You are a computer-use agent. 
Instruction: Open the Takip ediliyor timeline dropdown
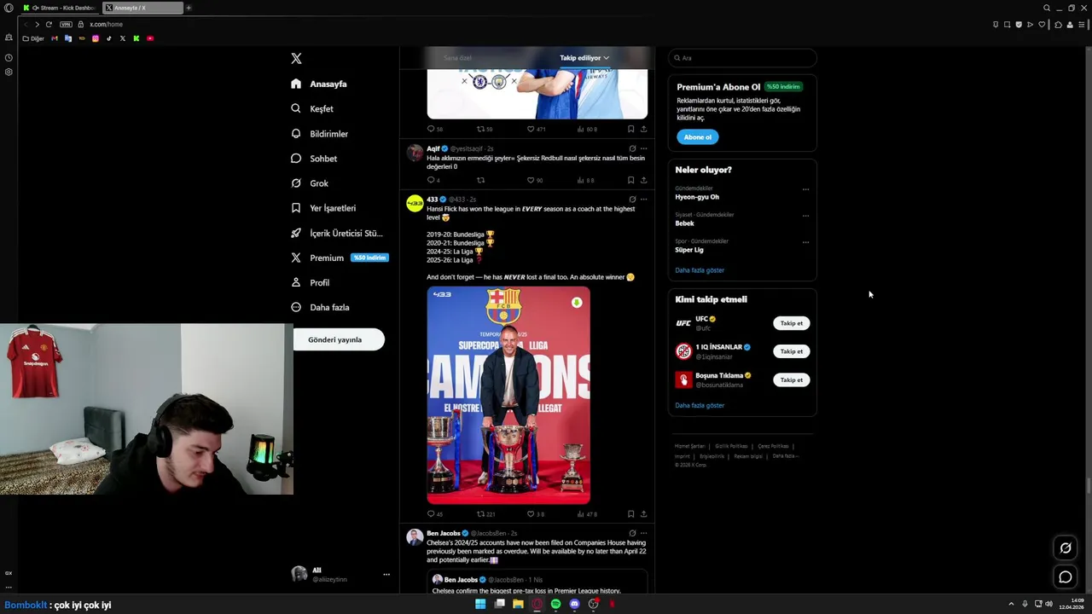tap(584, 58)
